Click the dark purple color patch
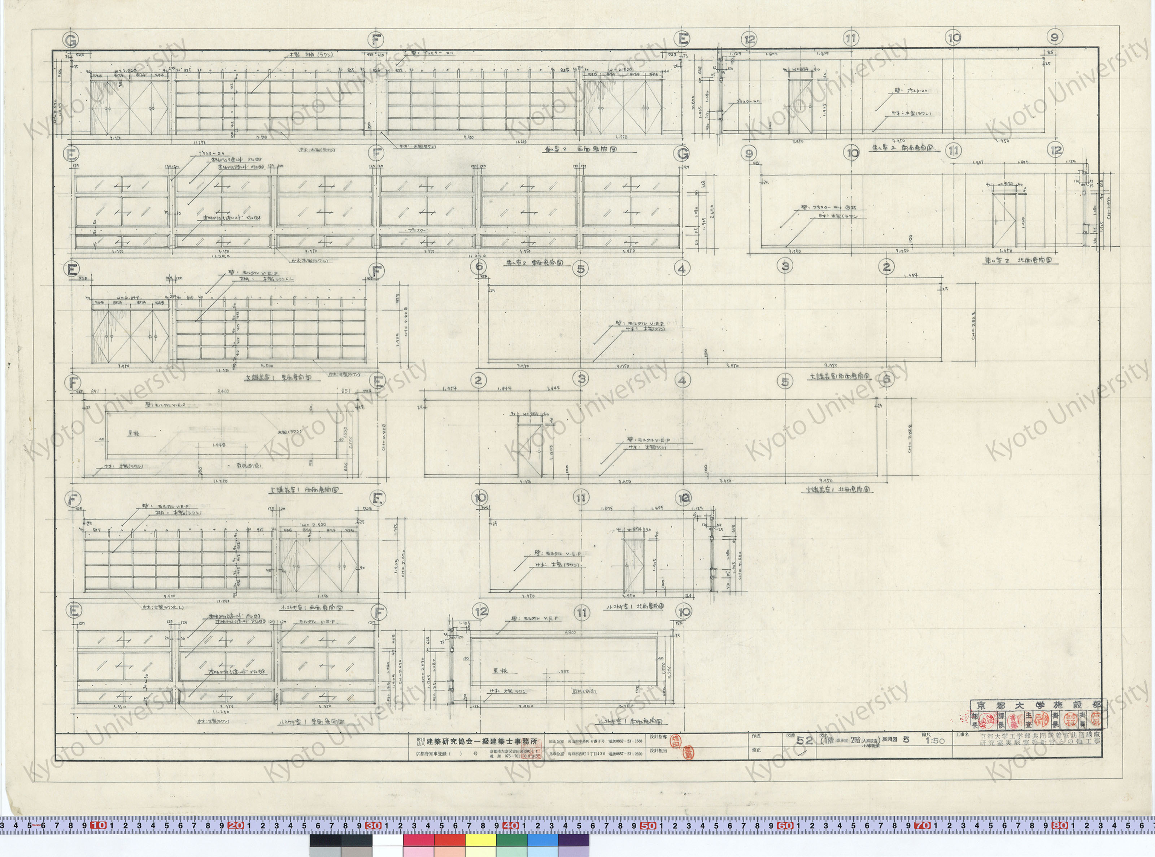The height and width of the screenshot is (857, 1155). [573, 840]
